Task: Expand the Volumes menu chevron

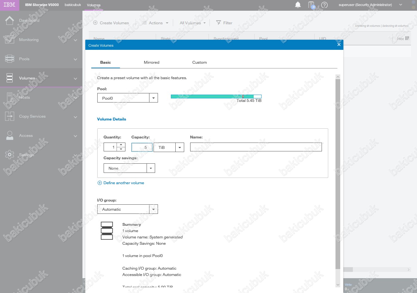Action: 75,79
